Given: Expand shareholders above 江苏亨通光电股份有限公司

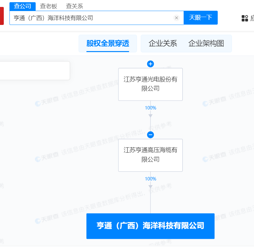Looking at the screenshot, I should click(150, 64).
